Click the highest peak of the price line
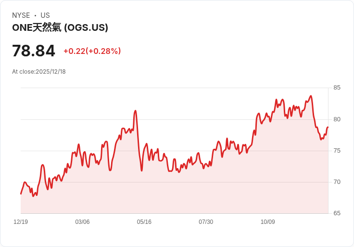Viewport: 354px width, 247px height. tap(311, 96)
